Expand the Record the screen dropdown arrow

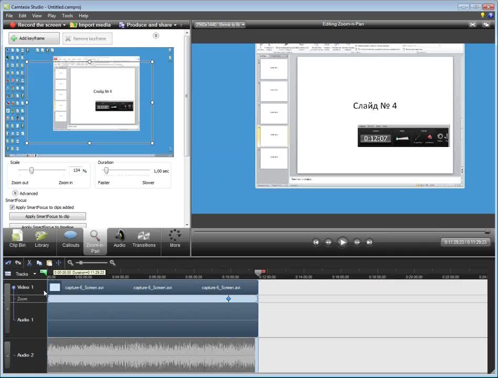coord(65,25)
